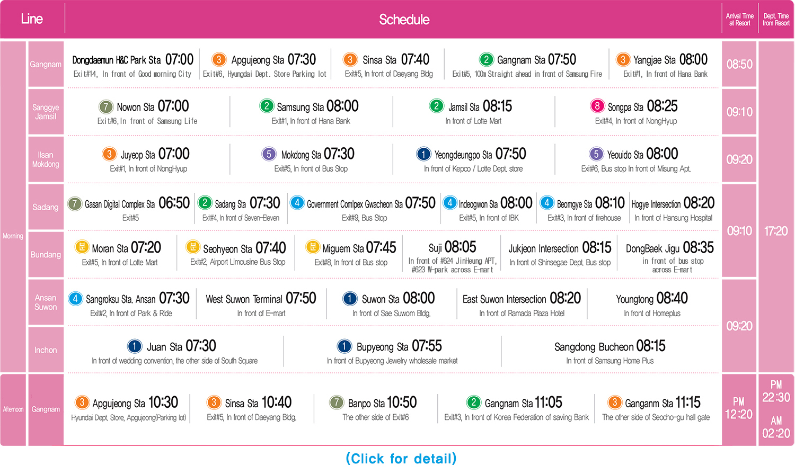The width and height of the screenshot is (795, 474).
Task: Click the Afternoon section label
Action: 13,409
